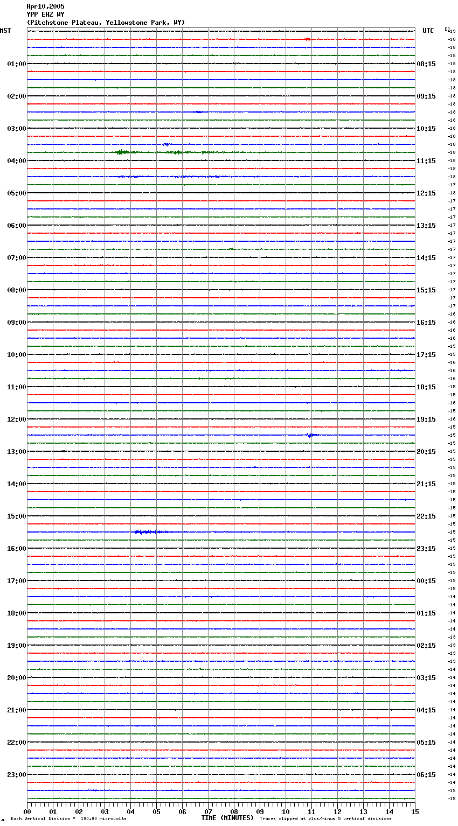Click the 00:15 UTC time label
458x826 pixels.
click(x=426, y=581)
